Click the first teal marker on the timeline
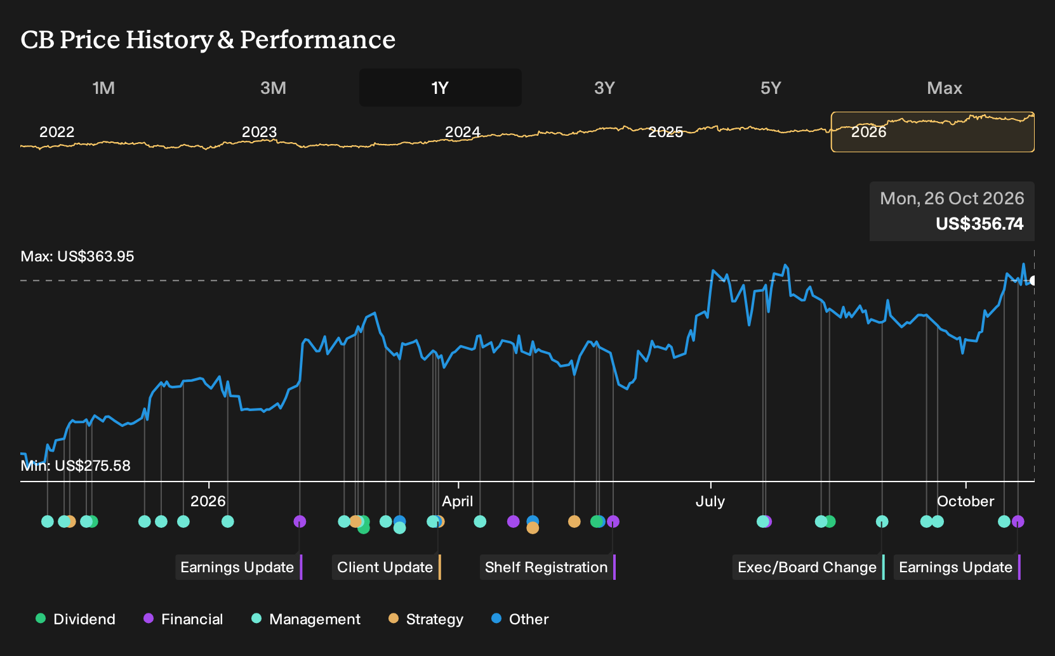 (48, 522)
